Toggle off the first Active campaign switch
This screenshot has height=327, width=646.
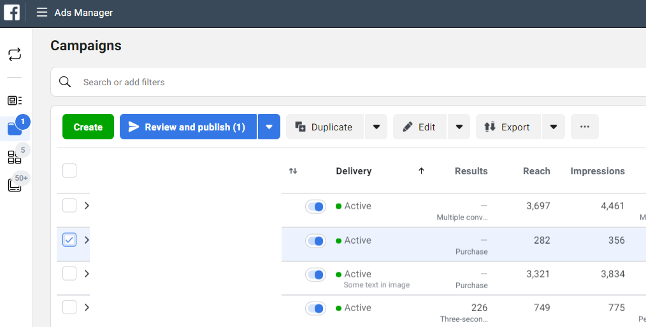(x=315, y=207)
